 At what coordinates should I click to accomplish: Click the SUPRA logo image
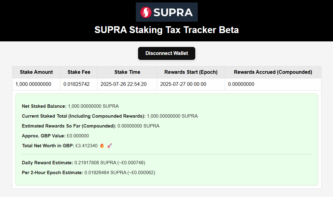coord(167,12)
